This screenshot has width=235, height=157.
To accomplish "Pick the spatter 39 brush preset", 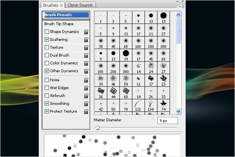I will [x=101, y=80].
